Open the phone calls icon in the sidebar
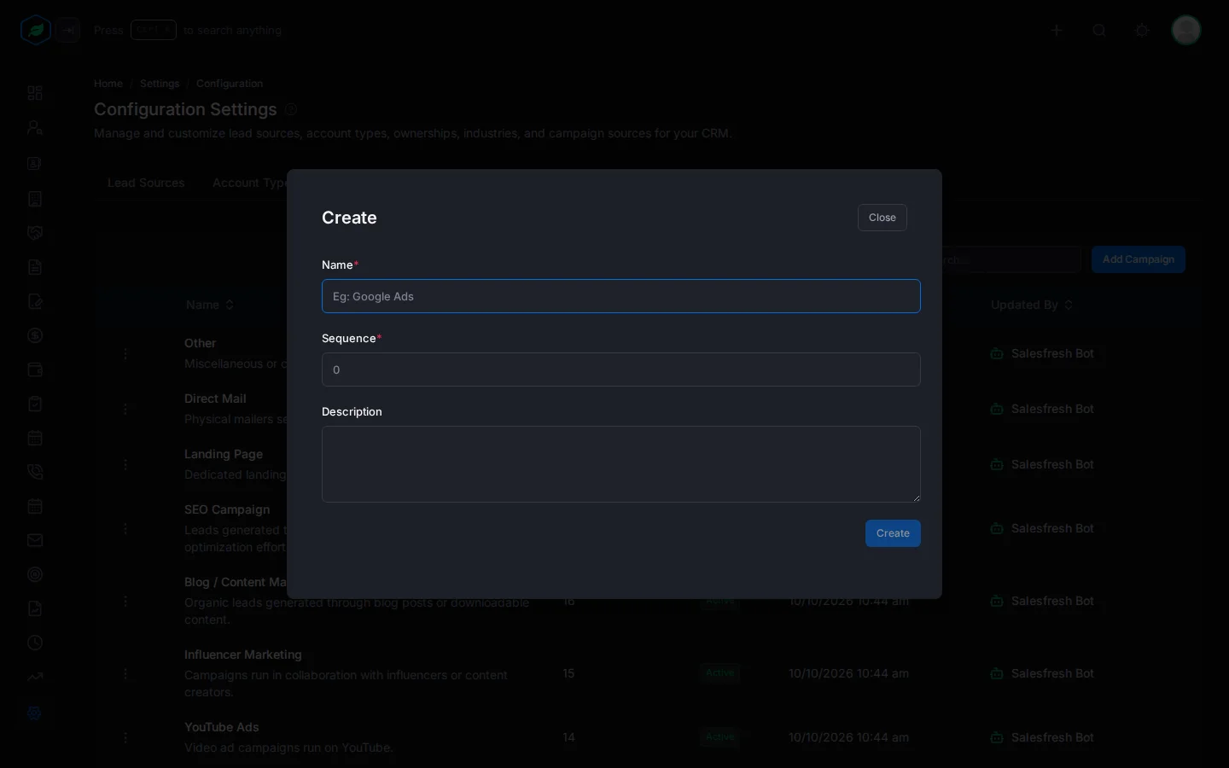The image size is (1229, 768). click(35, 472)
